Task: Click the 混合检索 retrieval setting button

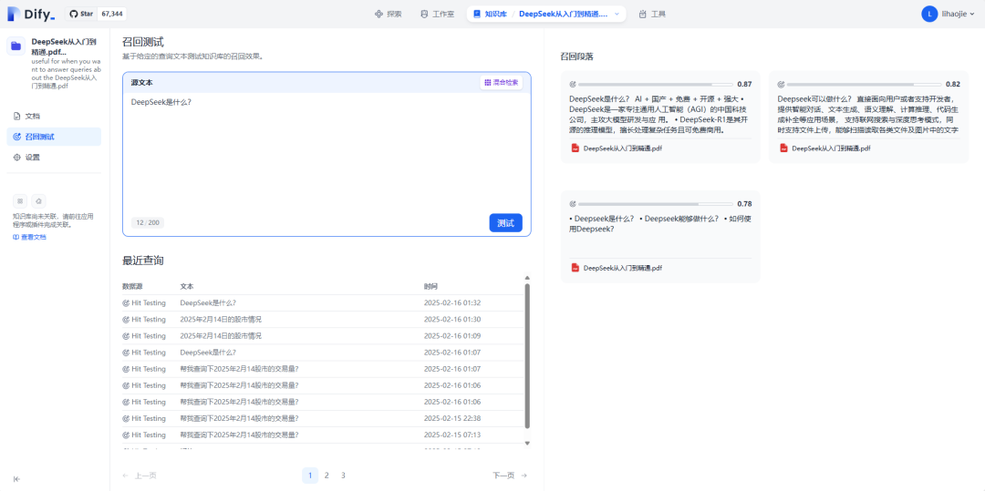Action: pos(502,82)
